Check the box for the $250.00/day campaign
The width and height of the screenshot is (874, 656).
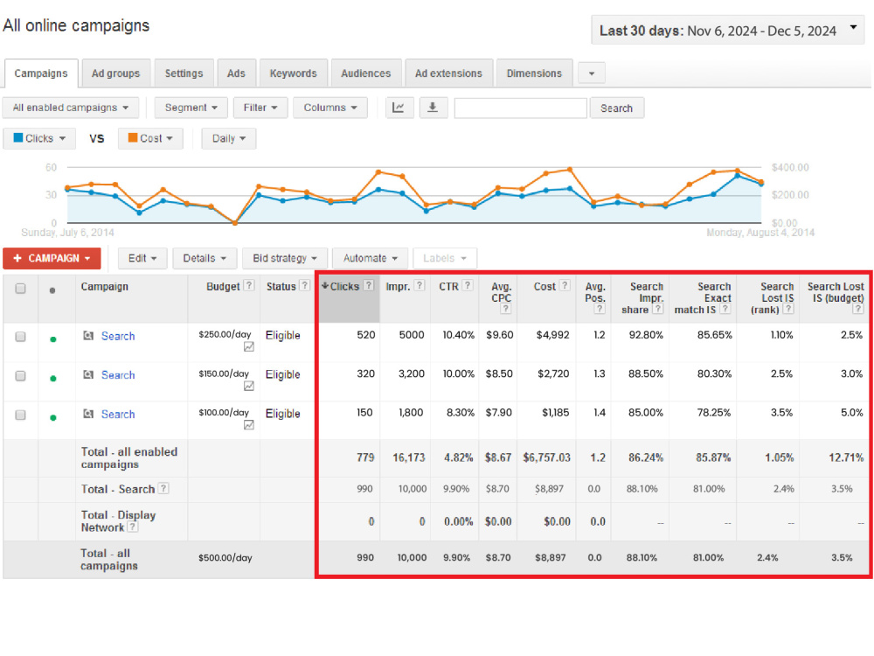pos(21,337)
